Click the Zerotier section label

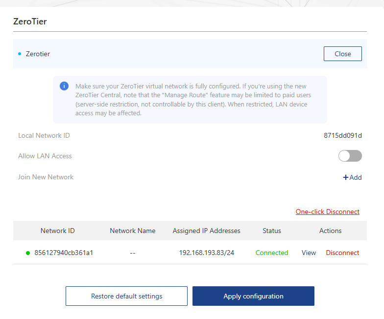click(x=38, y=54)
